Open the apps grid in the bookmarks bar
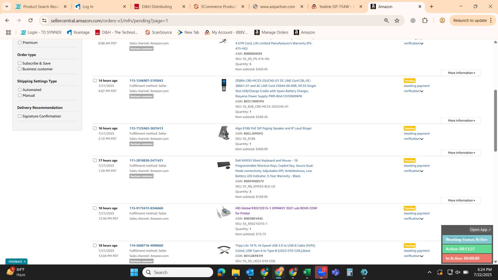Image resolution: width=498 pixels, height=280 pixels. (x=8, y=32)
